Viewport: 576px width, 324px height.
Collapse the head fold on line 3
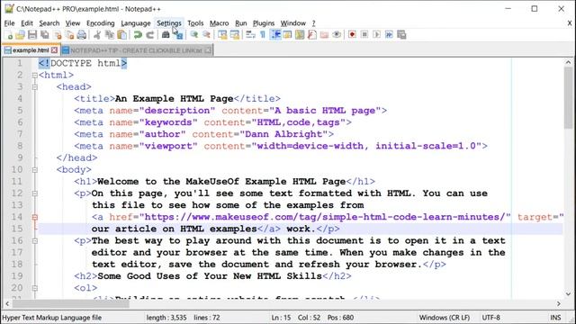click(x=35, y=87)
